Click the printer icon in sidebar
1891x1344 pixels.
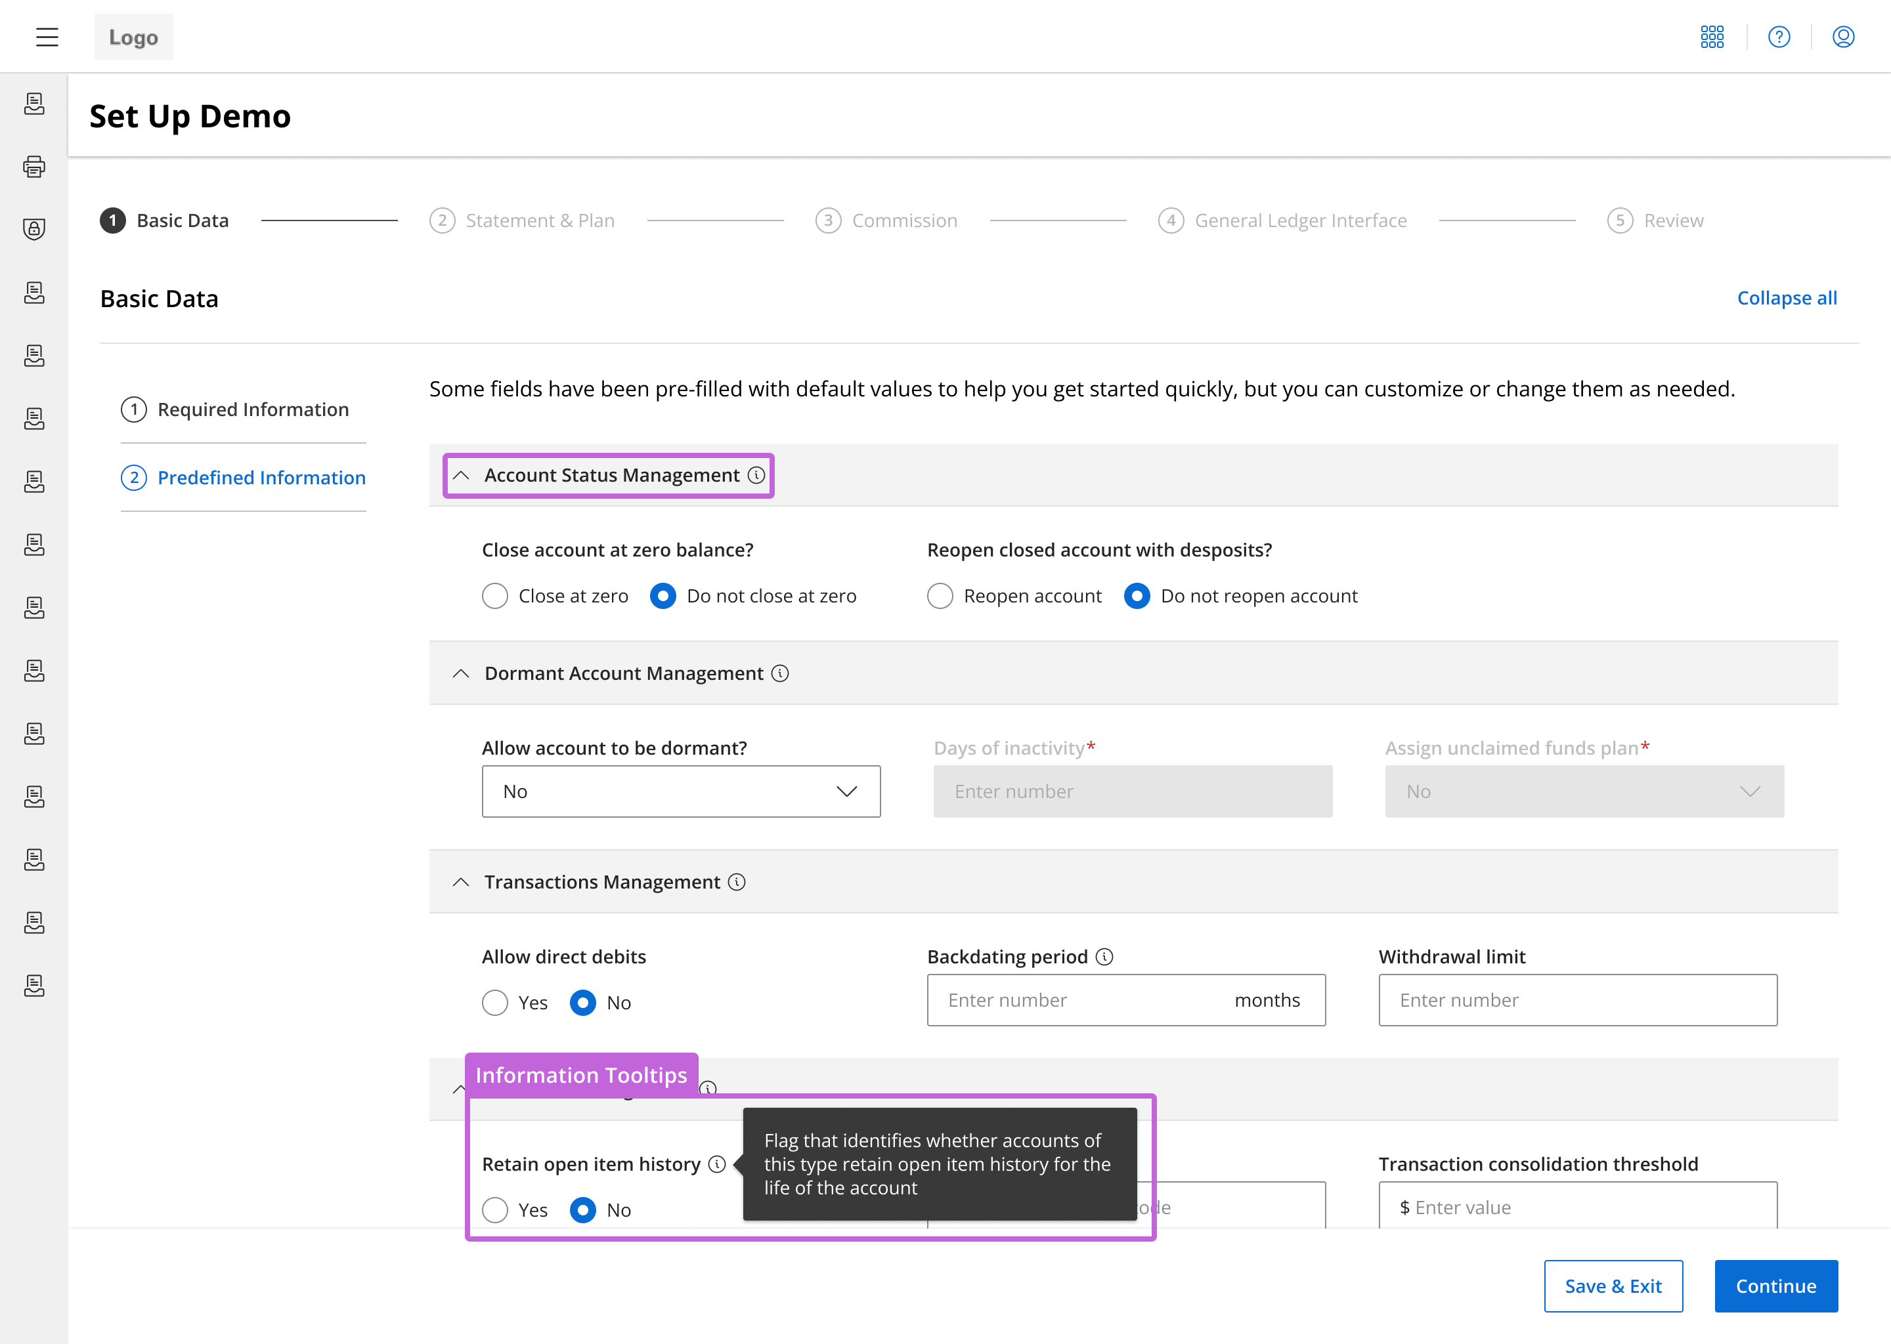click(x=34, y=166)
